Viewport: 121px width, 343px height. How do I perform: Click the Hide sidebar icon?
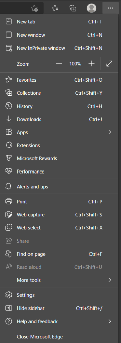click(x=8, y=308)
